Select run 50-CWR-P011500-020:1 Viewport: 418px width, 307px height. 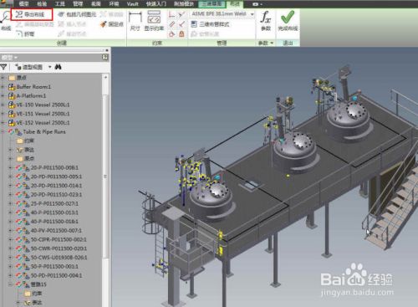click(59, 248)
